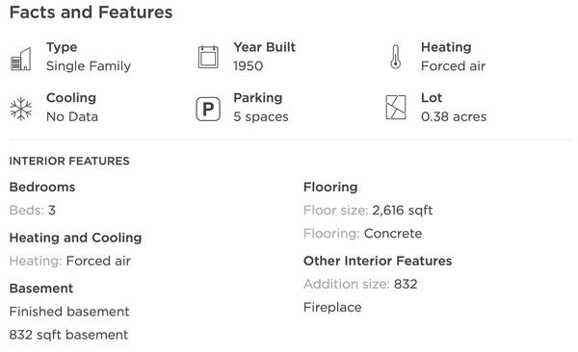Click the Parking P icon

click(208, 109)
